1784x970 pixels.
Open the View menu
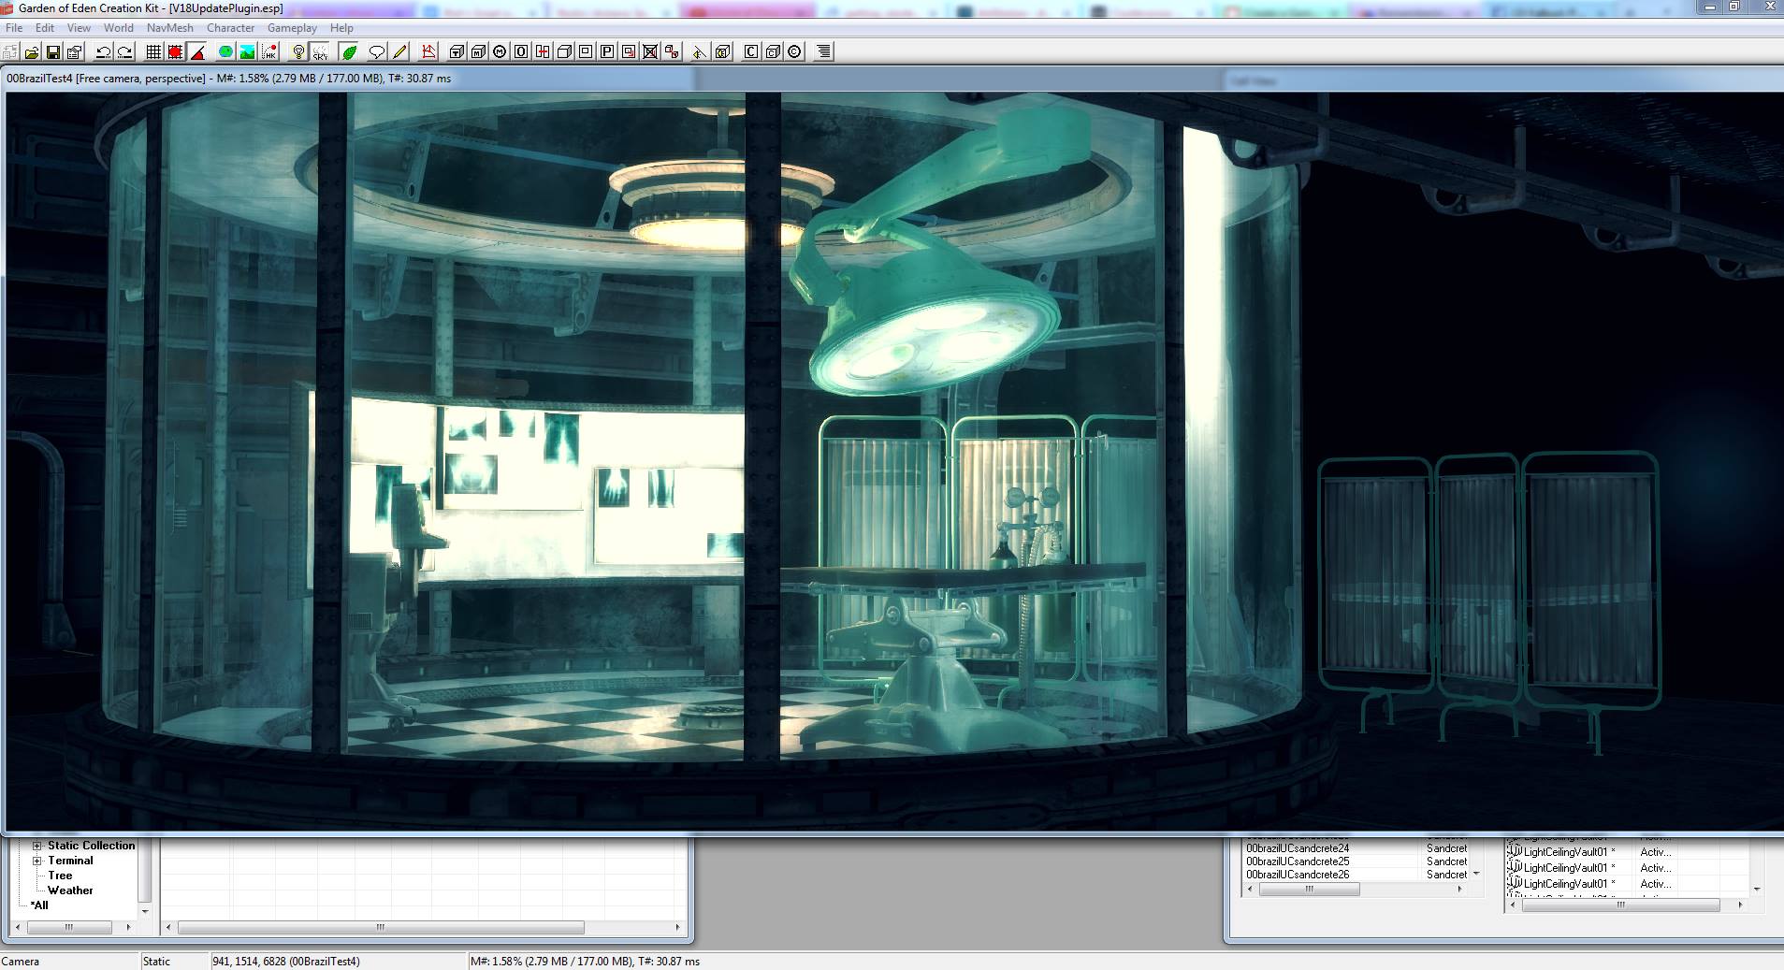coord(79,28)
